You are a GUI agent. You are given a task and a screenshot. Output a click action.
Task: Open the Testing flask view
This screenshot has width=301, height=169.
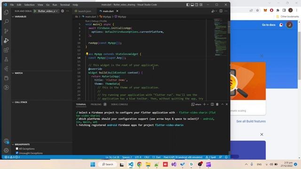pos(6,59)
